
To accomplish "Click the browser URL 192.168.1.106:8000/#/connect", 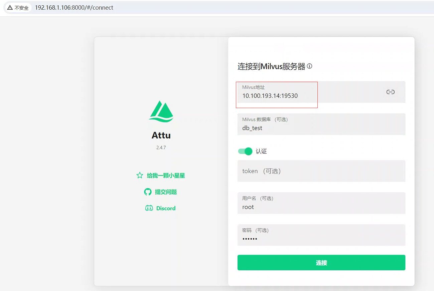I will pyautogui.click(x=74, y=8).
